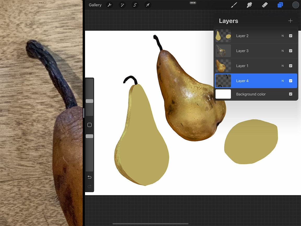
Task: Tap the Layer 3 thumbnail
Action: click(223, 51)
